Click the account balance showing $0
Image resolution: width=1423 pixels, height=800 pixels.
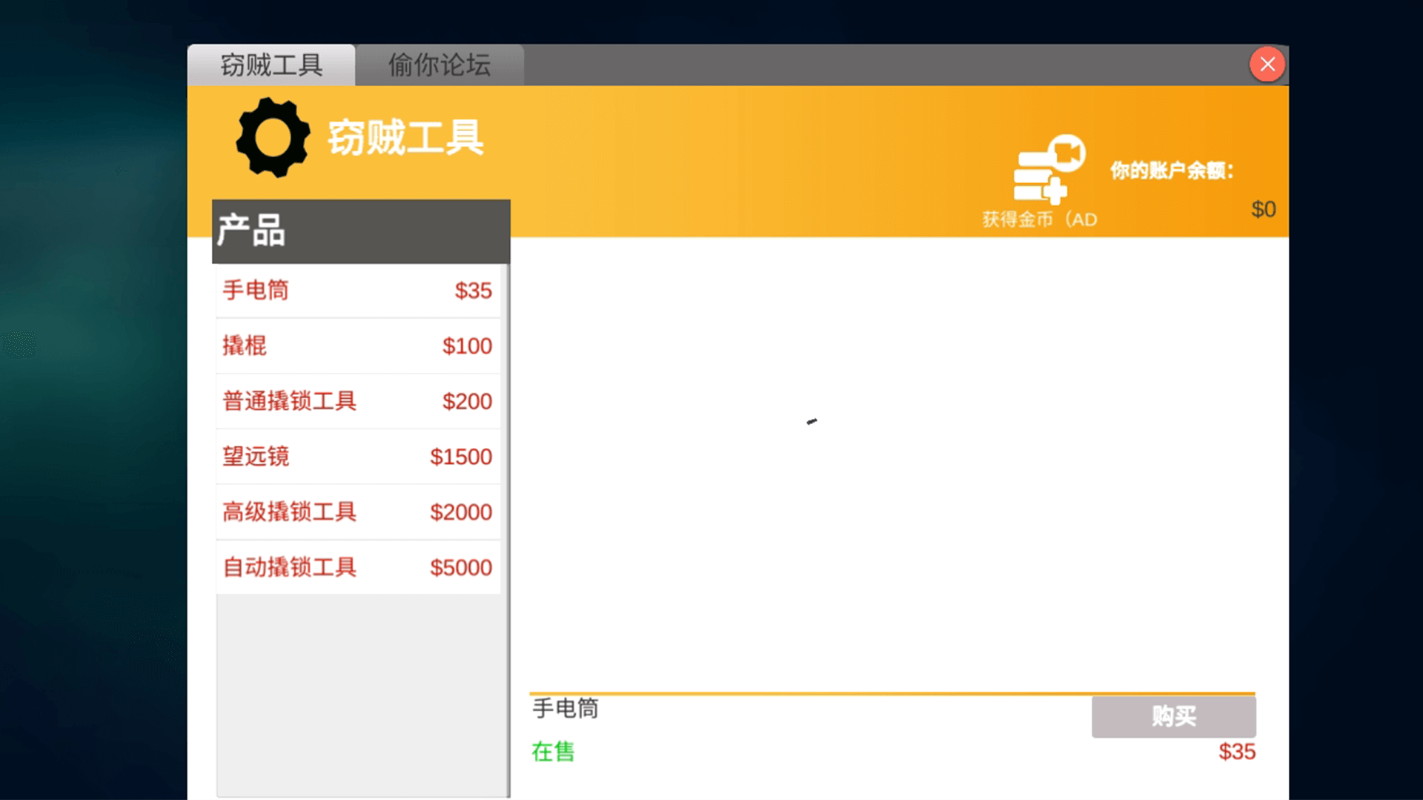(x=1263, y=208)
